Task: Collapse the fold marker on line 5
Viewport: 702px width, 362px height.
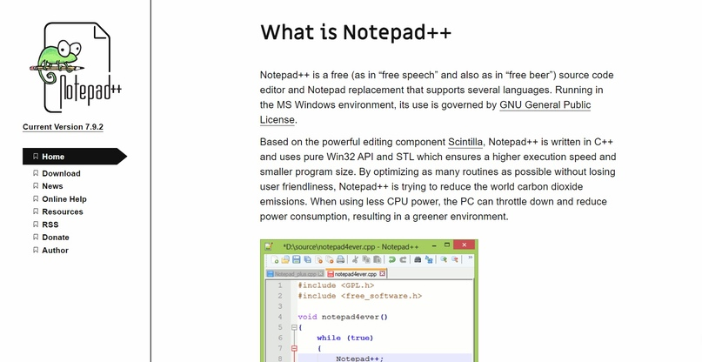Action: [294, 327]
